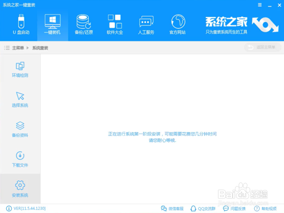Open the hamburger menu in title bar

260,5
